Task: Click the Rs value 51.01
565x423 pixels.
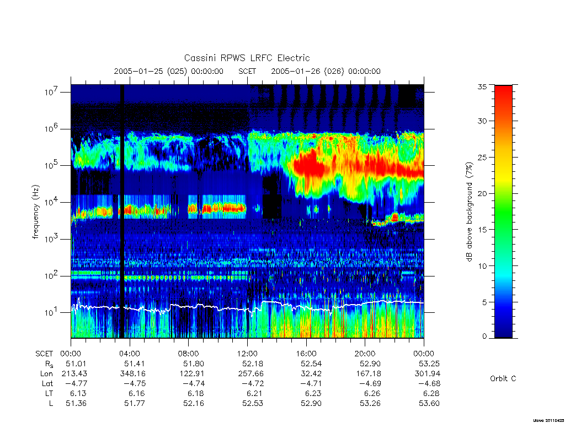Action: point(76,364)
